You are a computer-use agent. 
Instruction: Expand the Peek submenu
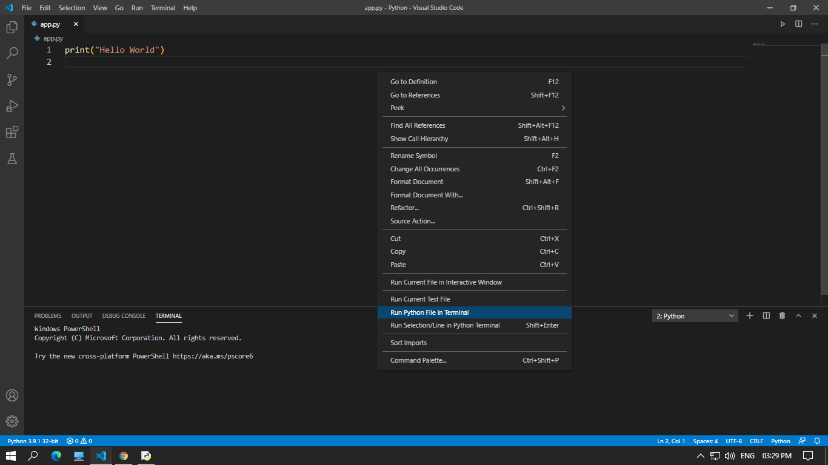(x=475, y=108)
